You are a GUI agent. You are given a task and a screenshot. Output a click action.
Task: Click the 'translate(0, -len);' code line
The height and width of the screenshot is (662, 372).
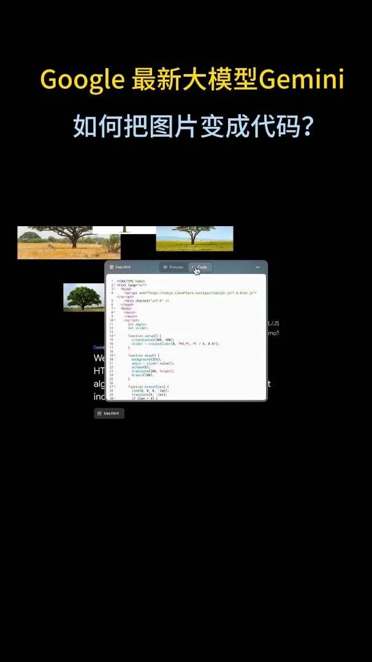149,394
